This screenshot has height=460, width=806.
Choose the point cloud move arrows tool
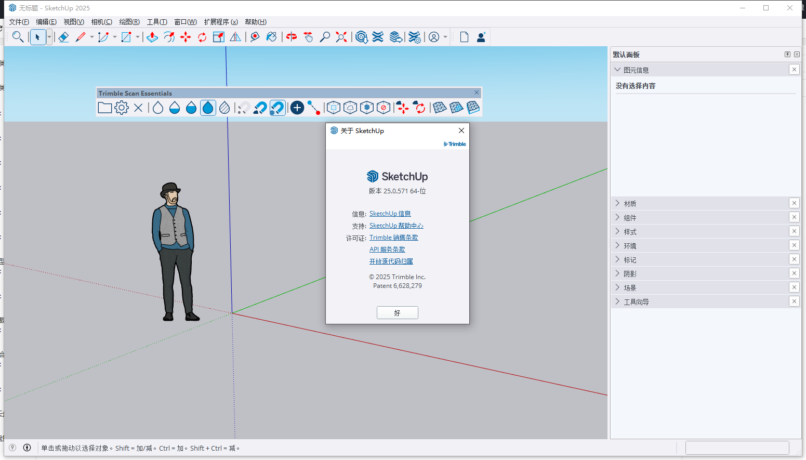click(403, 108)
